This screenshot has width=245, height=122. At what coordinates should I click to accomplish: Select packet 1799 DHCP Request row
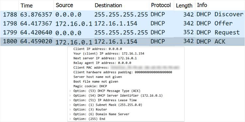point(122,33)
